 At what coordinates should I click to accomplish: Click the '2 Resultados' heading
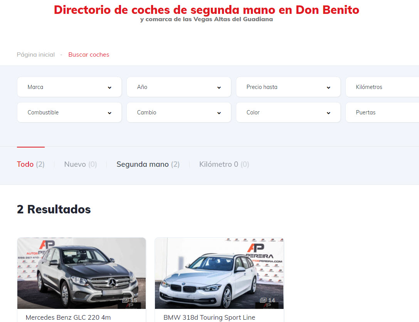click(54, 209)
